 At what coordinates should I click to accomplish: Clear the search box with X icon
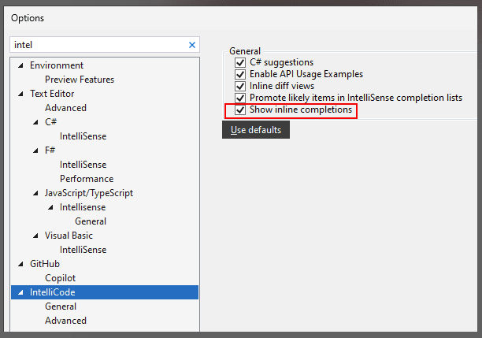click(192, 45)
